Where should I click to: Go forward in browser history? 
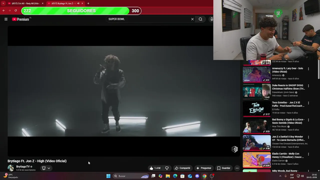pyautogui.click(x=9, y=10)
